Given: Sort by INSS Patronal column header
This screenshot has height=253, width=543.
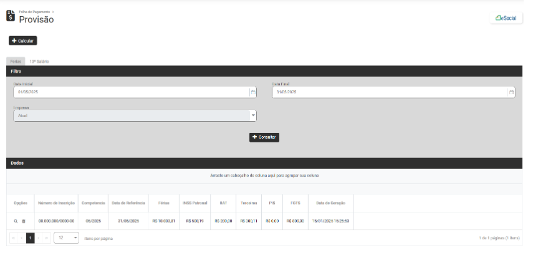Looking at the screenshot, I should [195, 203].
